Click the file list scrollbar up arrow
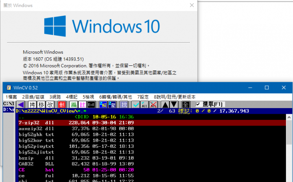The width and height of the screenshot is (293, 182). [x=289, y=117]
